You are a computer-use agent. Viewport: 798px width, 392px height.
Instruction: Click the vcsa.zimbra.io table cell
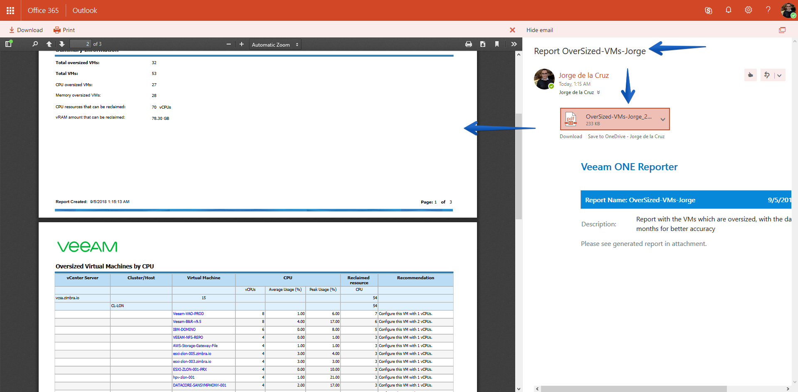[x=82, y=298]
